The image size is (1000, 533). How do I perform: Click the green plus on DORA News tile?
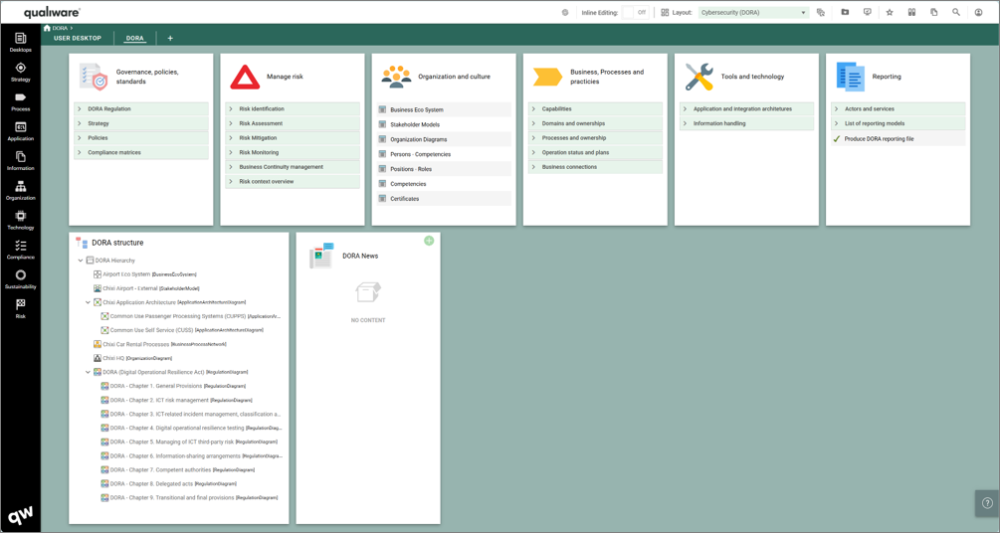[429, 241]
